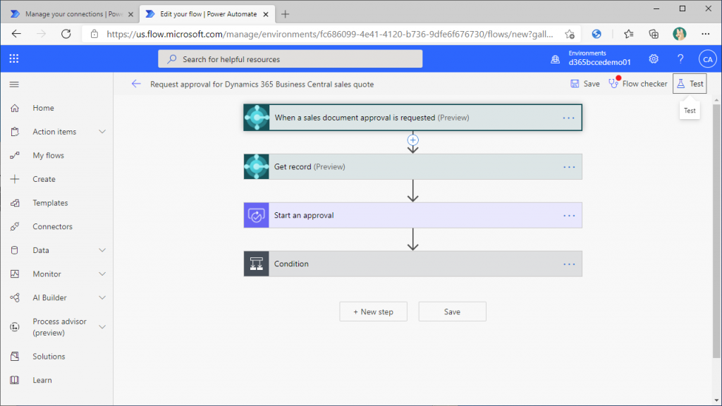The height and width of the screenshot is (406, 722).
Task: Click the browser address bar URL
Action: (330, 34)
